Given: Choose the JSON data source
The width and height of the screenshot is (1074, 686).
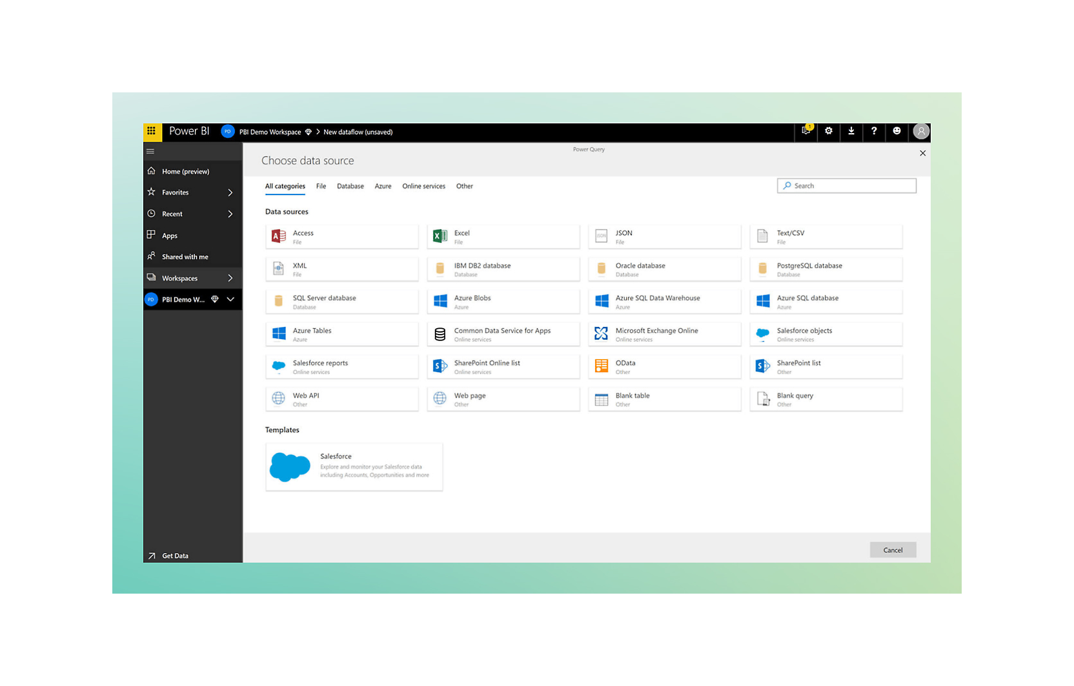Looking at the screenshot, I should [x=664, y=237].
